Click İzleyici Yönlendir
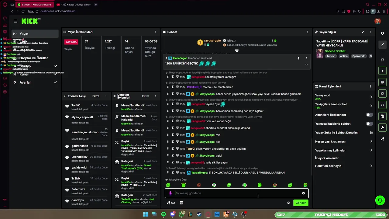 (x=327, y=158)
